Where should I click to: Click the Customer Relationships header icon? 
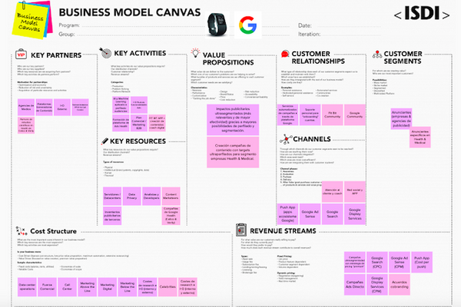click(x=284, y=56)
